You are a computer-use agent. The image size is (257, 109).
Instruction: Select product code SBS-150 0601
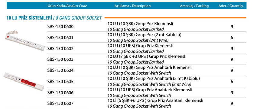[x=60, y=38]
